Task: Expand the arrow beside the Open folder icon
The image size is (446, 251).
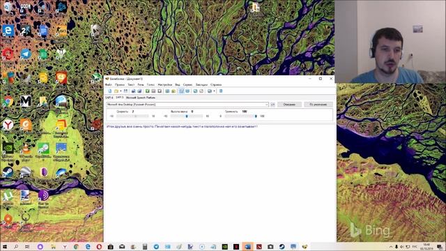Action: [x=121, y=91]
